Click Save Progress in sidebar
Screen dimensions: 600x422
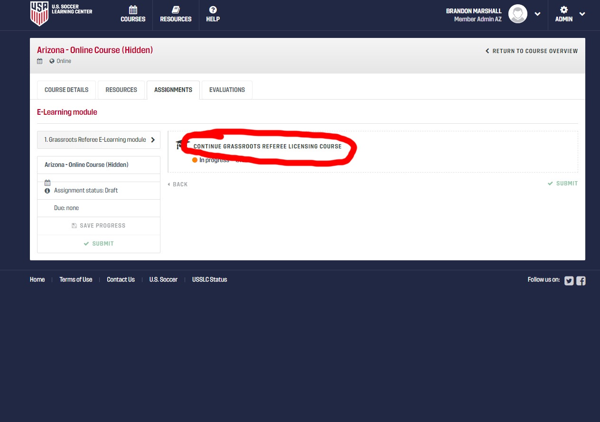click(99, 226)
